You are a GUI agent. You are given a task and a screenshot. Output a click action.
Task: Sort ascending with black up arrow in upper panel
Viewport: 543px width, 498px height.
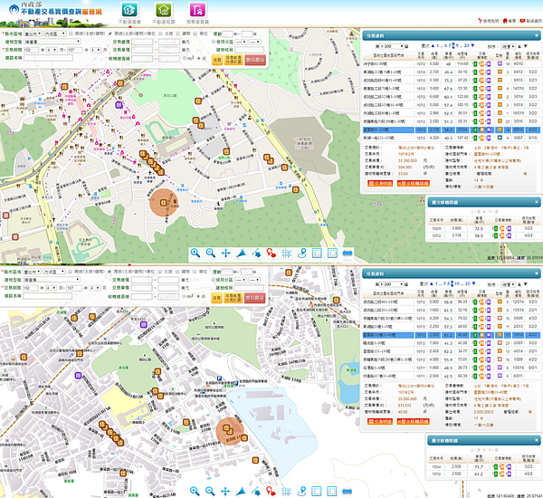(519, 46)
